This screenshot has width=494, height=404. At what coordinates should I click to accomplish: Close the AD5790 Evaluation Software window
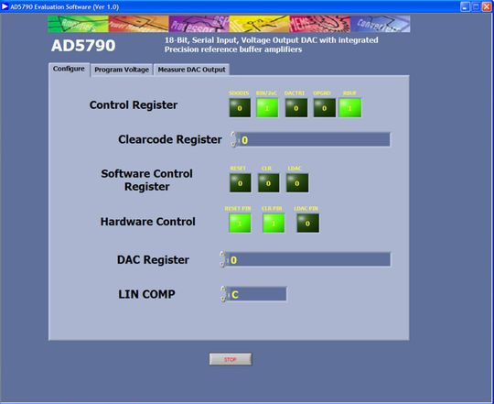click(x=487, y=6)
